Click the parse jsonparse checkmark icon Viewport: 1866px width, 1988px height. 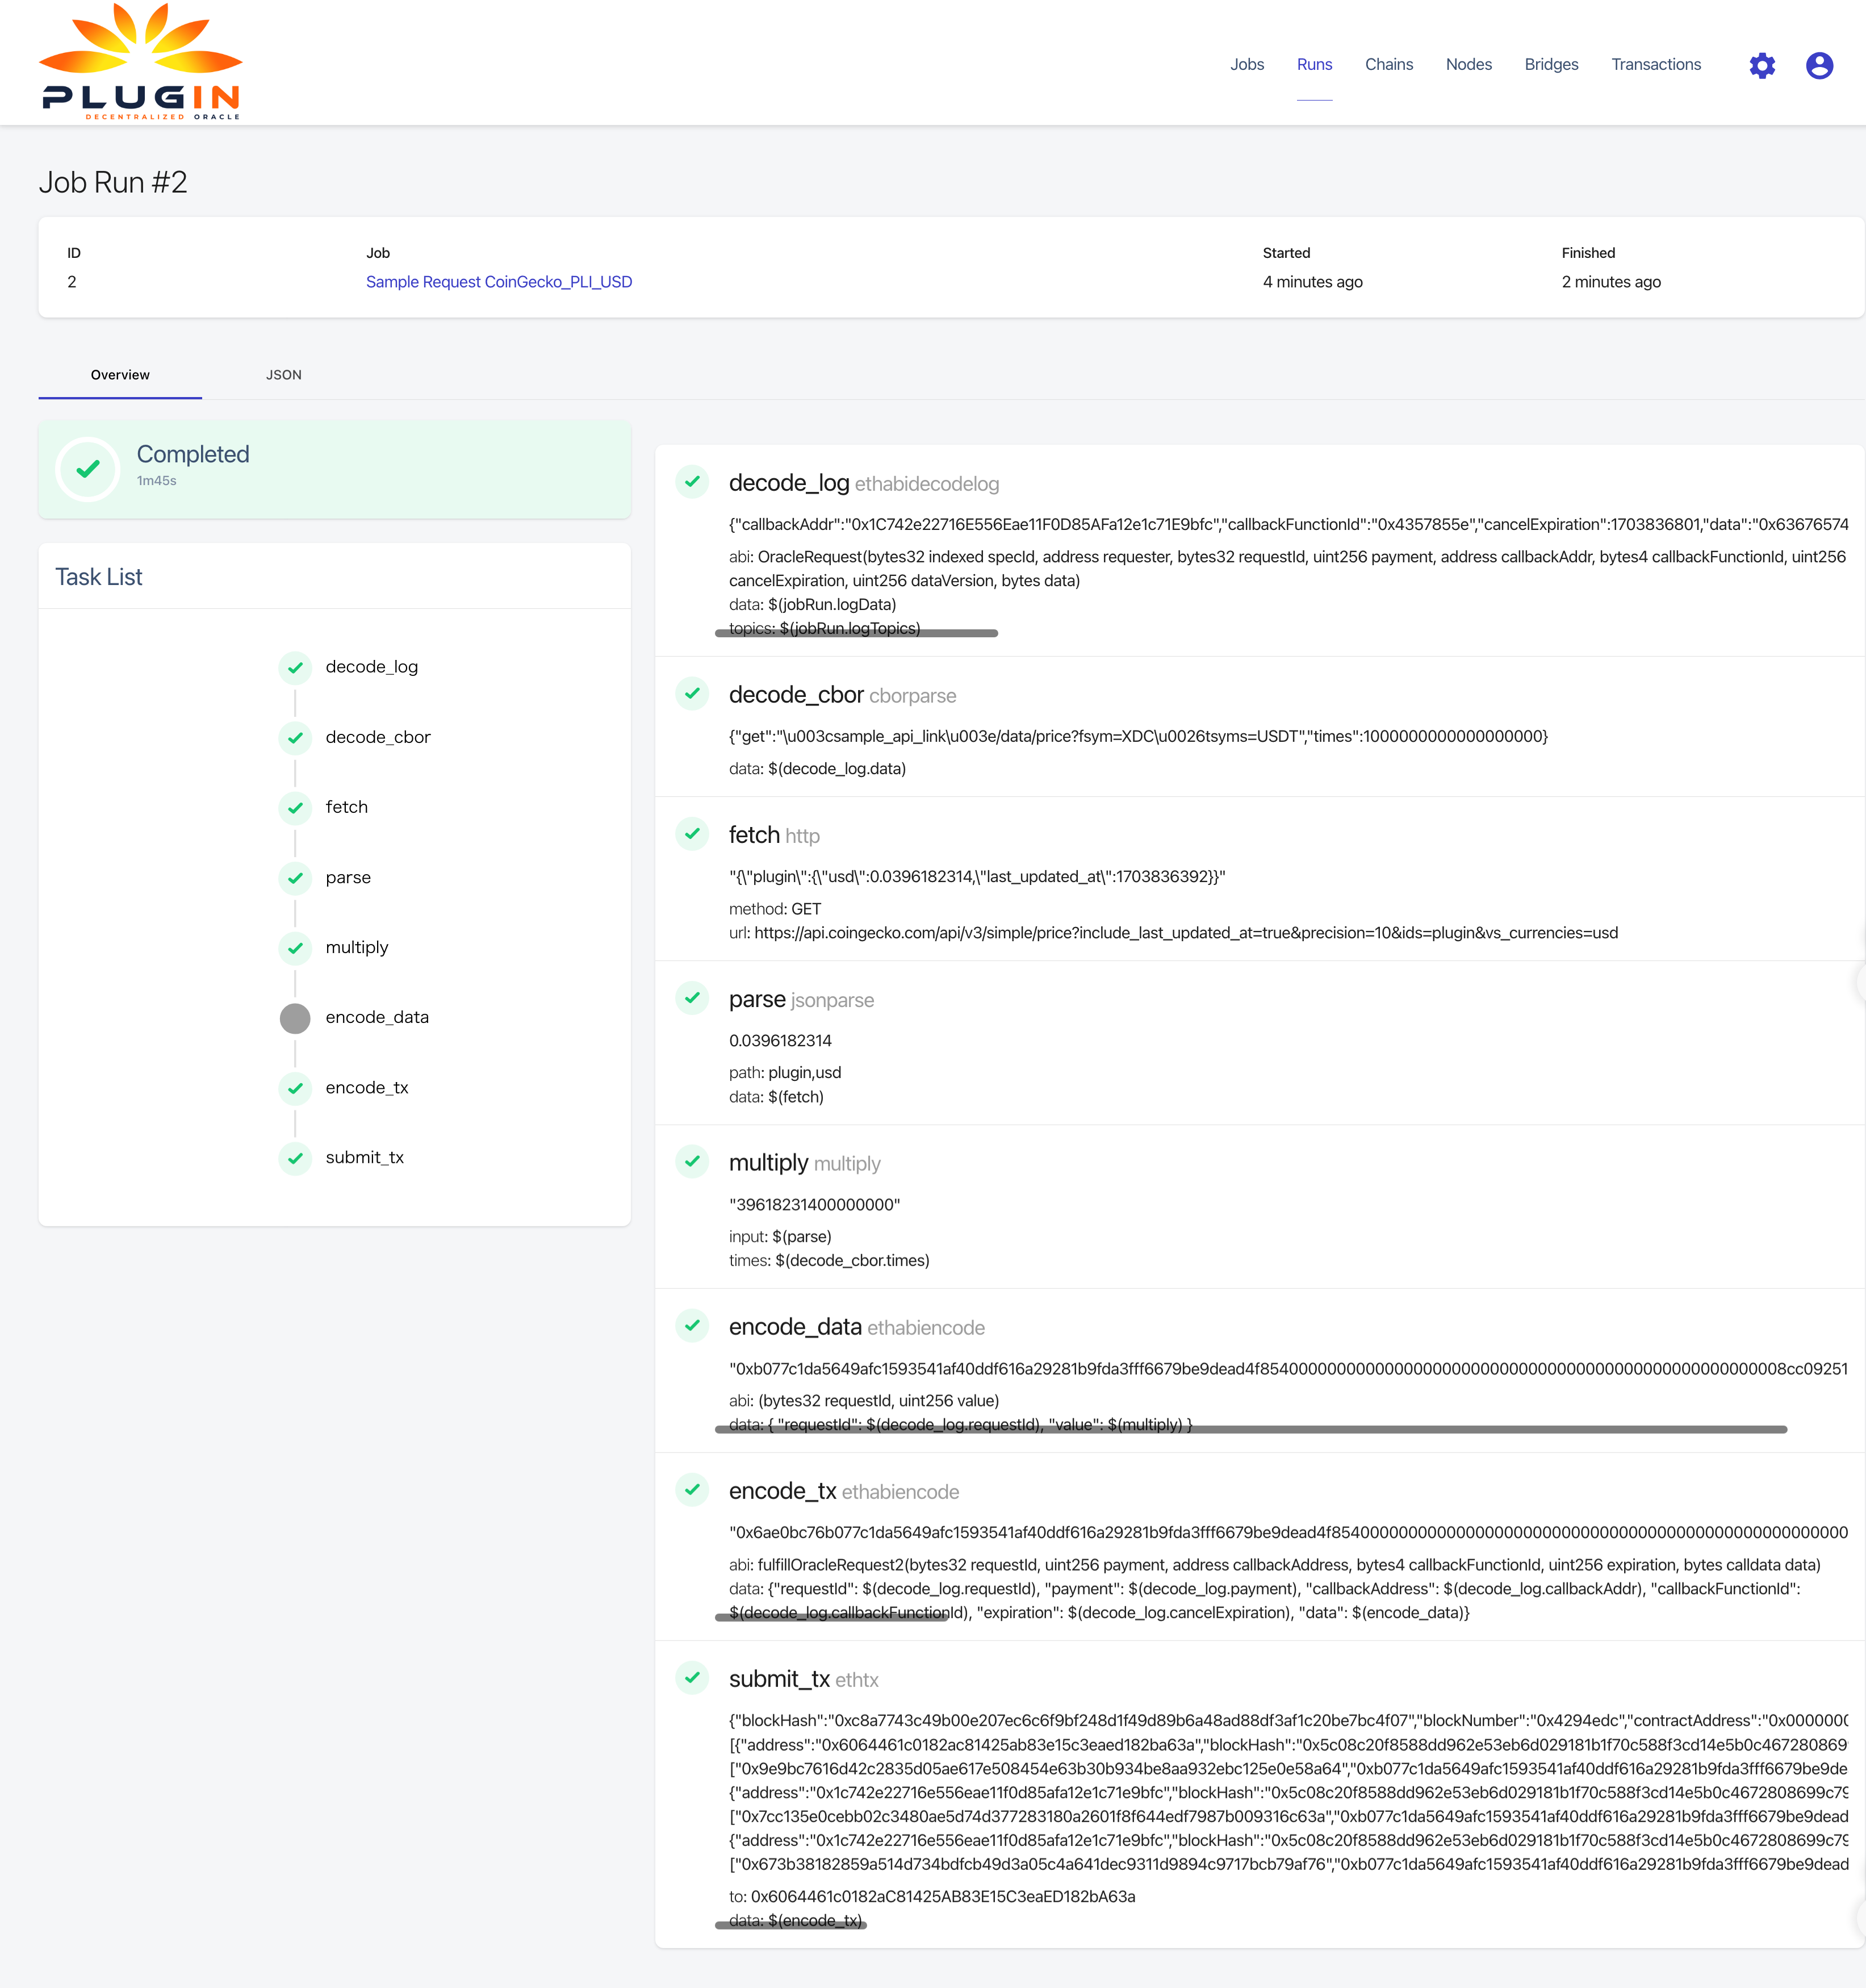pos(692,998)
